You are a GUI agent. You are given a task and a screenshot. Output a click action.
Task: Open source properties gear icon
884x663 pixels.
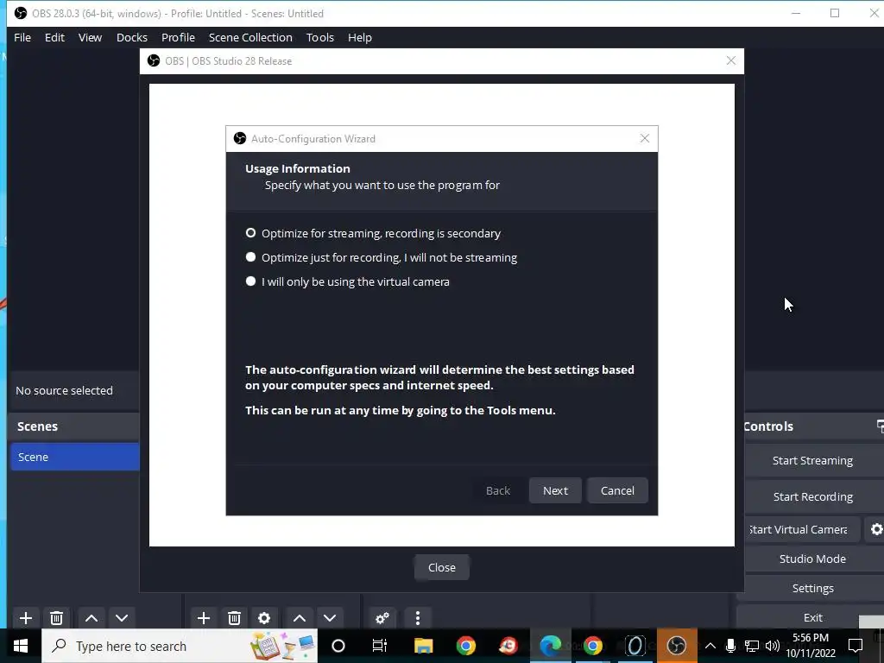[264, 618]
